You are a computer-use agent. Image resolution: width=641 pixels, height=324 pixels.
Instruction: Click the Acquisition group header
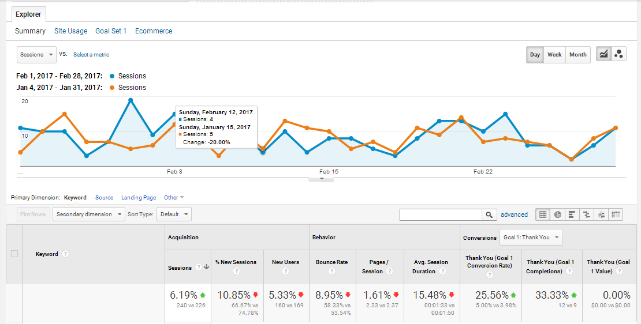click(x=183, y=237)
